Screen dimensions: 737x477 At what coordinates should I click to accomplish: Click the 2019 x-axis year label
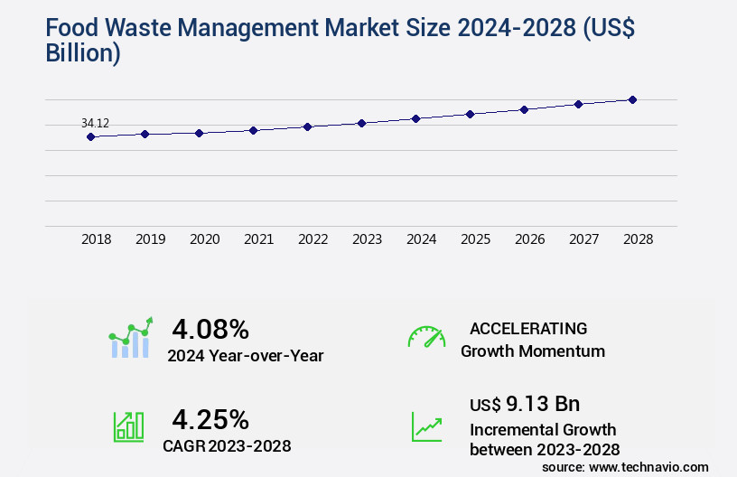[150, 239]
